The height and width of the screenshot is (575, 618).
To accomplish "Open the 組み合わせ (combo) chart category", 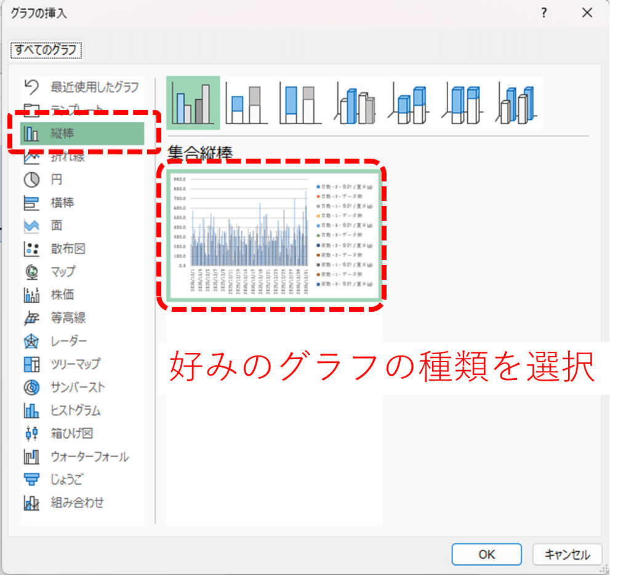I will coord(77,502).
